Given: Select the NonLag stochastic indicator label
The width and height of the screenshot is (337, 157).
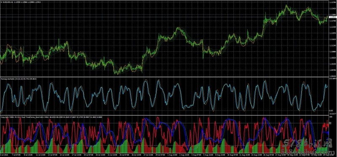Looking at the screenshot, I should point(8,79).
